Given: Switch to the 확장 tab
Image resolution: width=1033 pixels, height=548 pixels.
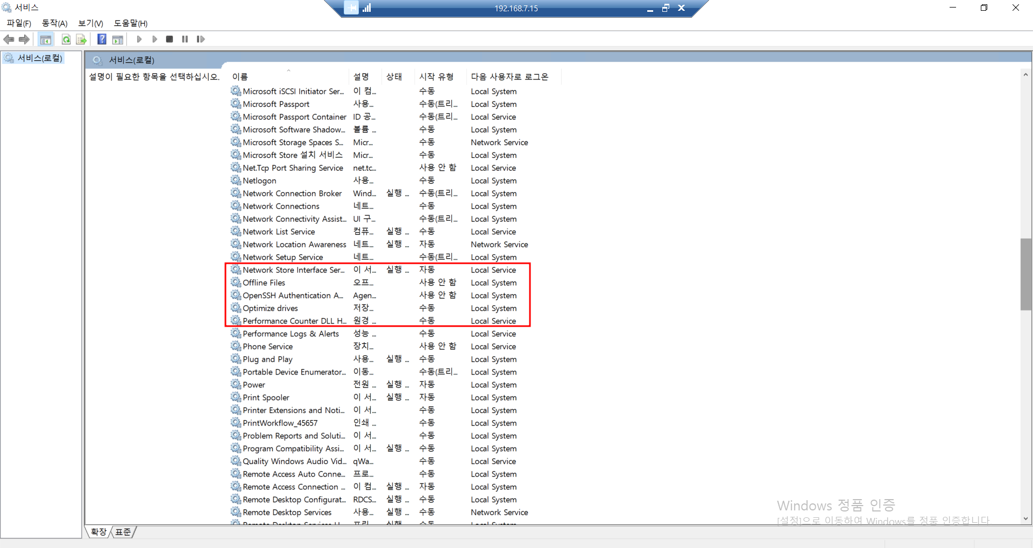Looking at the screenshot, I should point(98,532).
